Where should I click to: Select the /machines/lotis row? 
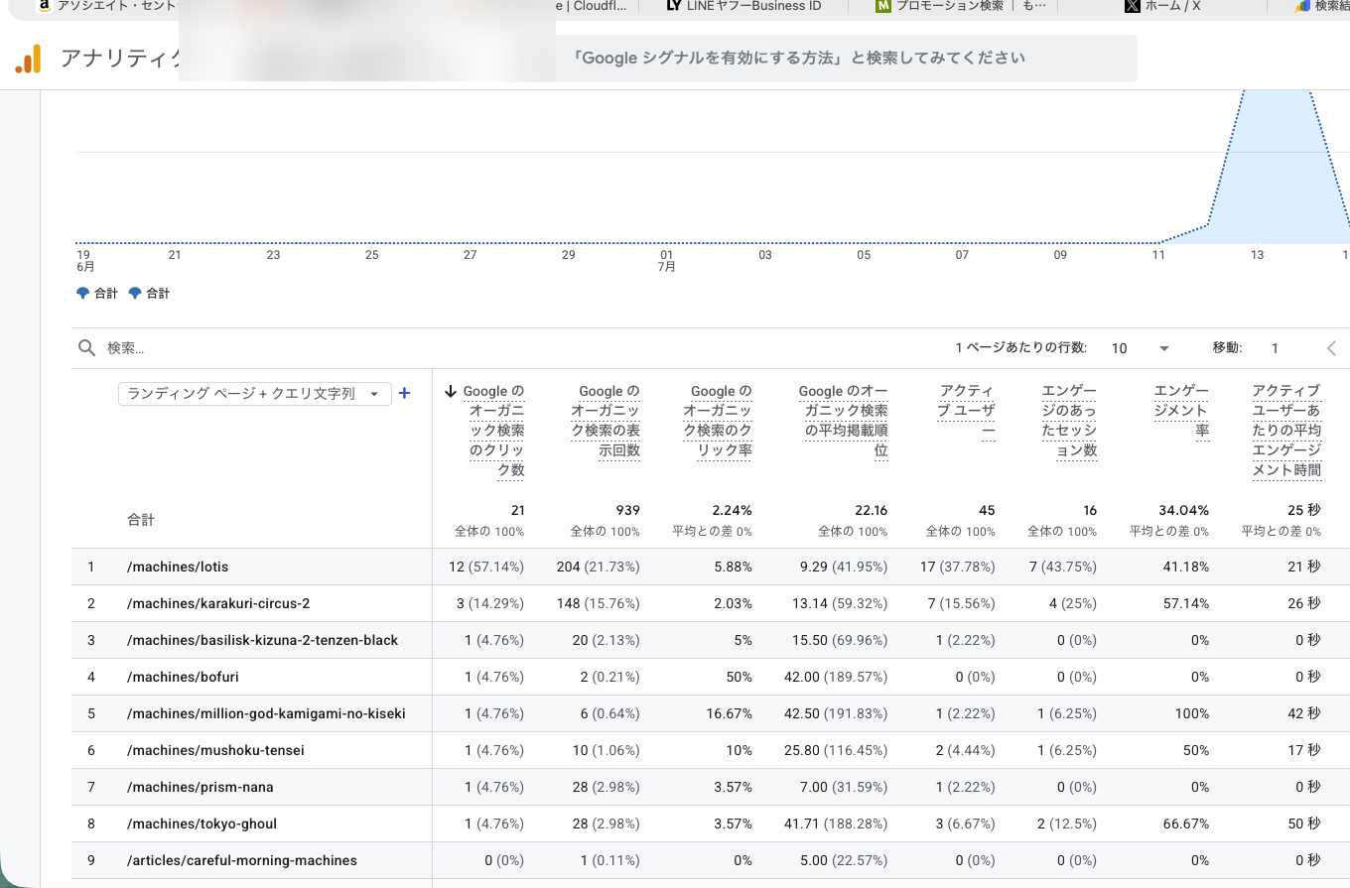coord(711,567)
